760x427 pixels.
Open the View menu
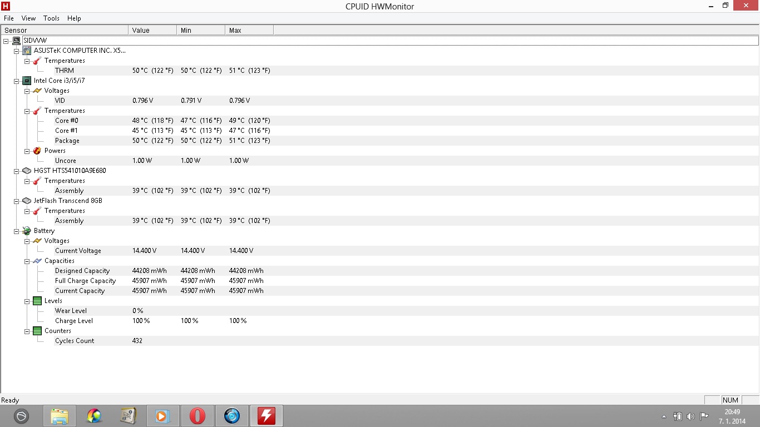pos(28,18)
